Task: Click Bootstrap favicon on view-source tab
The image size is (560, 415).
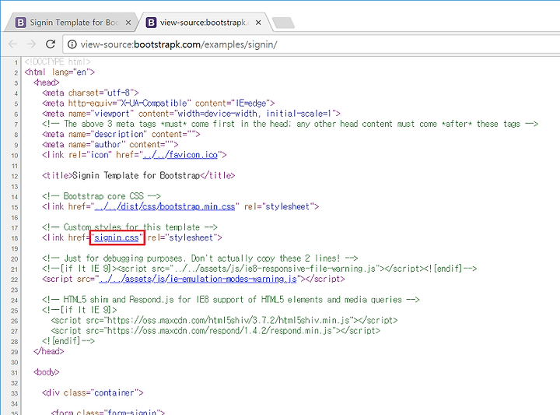Action: [x=151, y=23]
